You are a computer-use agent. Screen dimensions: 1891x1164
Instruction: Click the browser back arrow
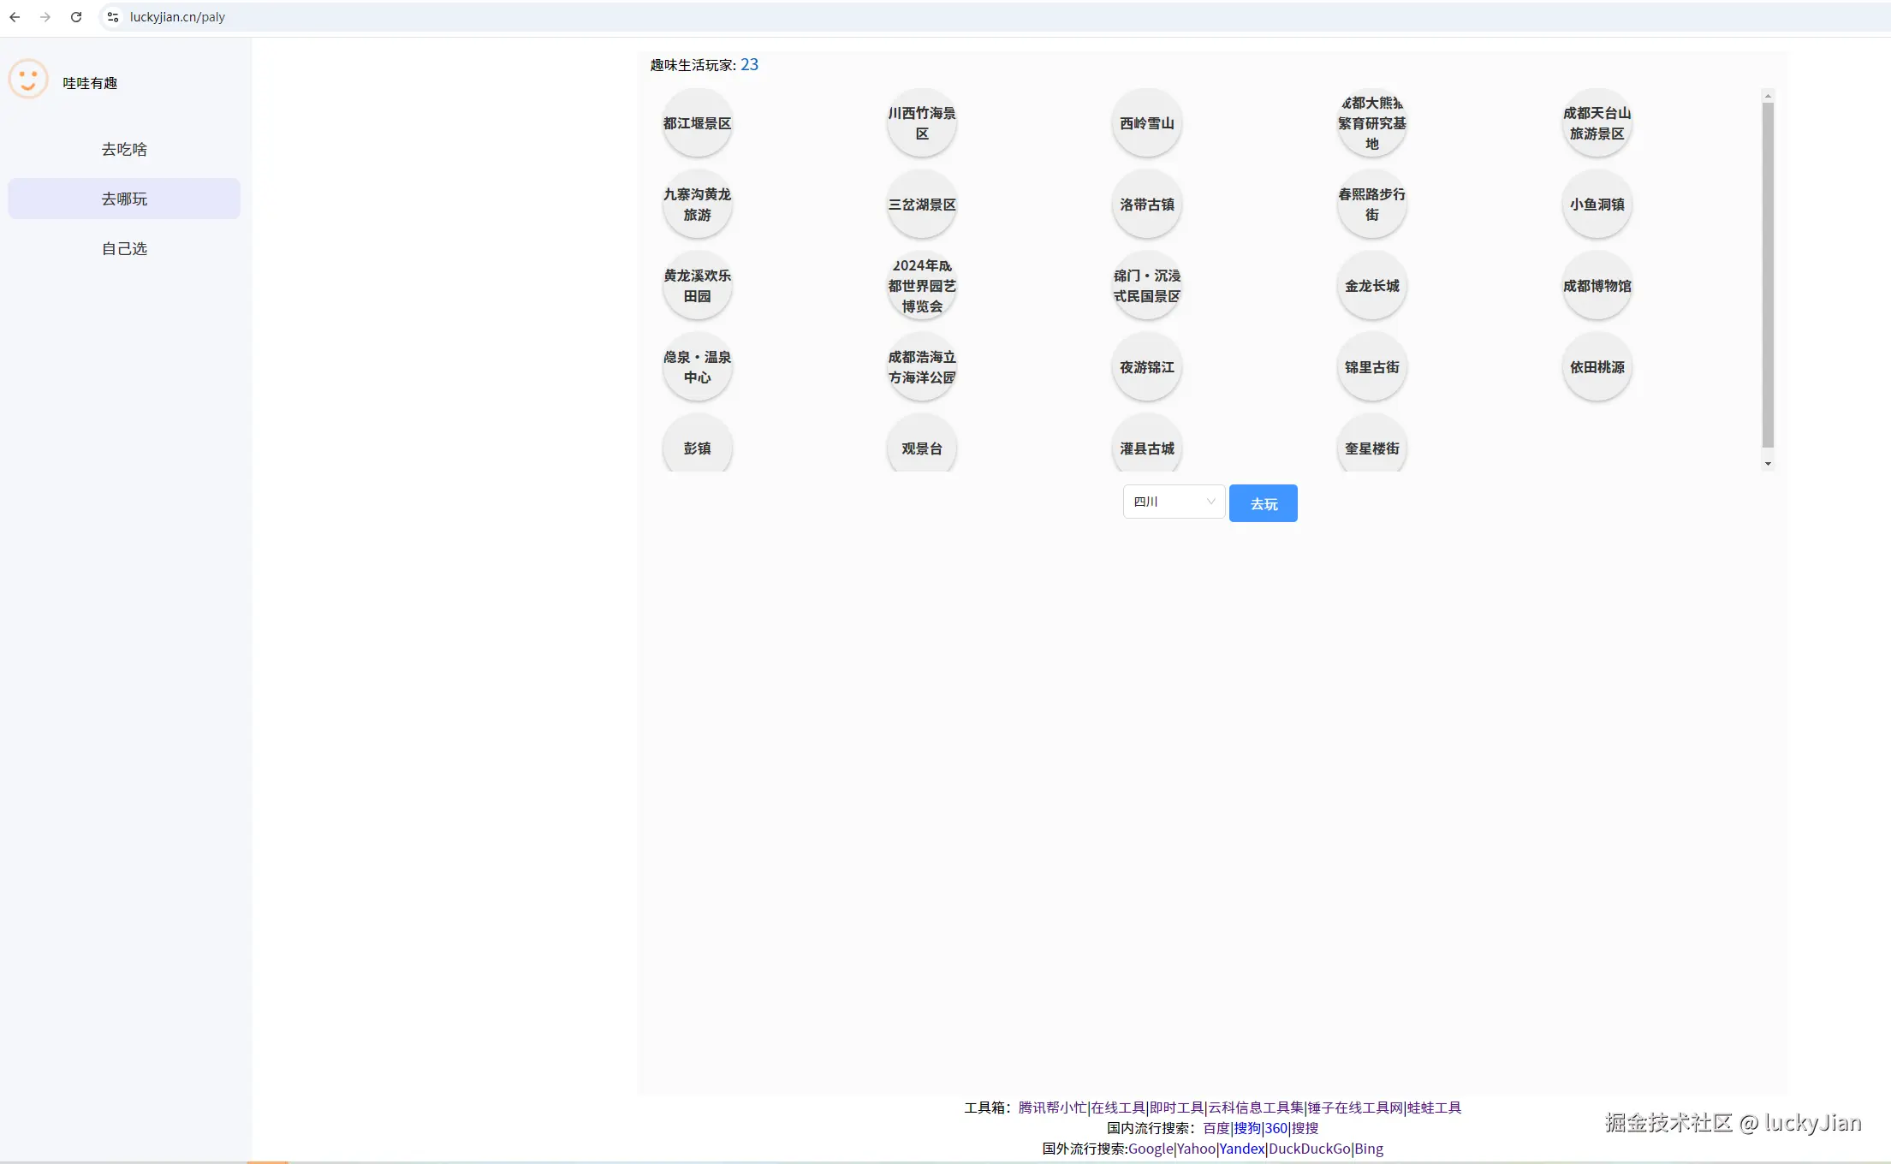(x=15, y=17)
